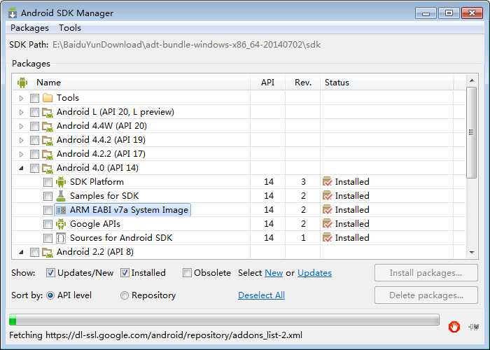
Task: Check the Google APIs checkbox
Action: [x=48, y=225]
